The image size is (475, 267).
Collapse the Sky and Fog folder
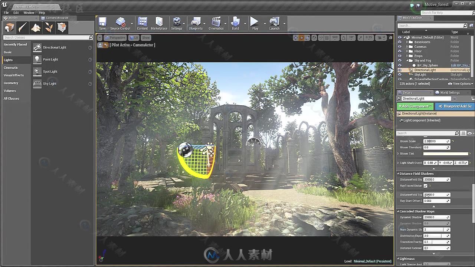coord(407,60)
